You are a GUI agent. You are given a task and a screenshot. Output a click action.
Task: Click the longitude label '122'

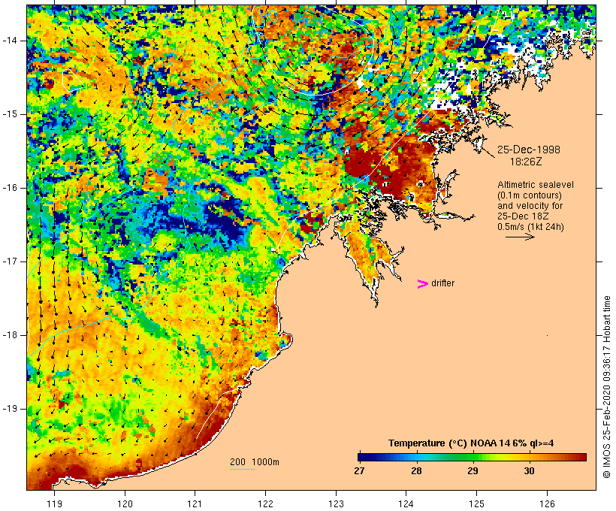266,503
